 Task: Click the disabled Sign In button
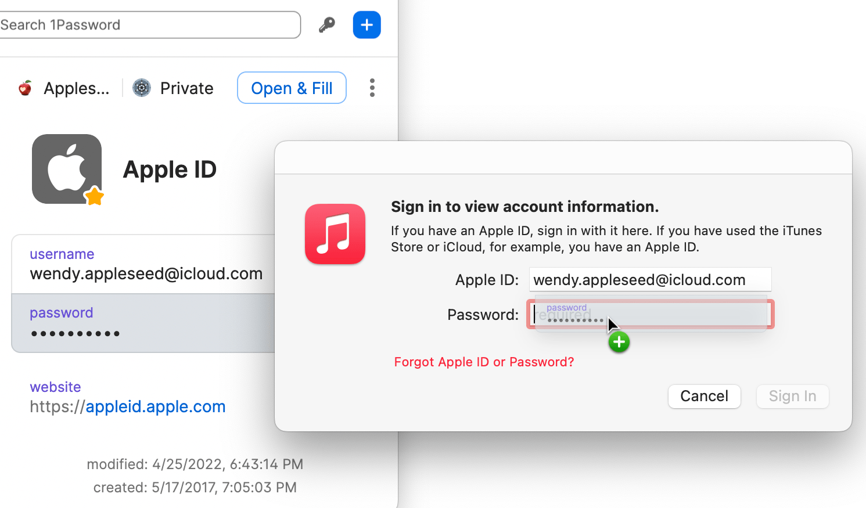tap(792, 396)
